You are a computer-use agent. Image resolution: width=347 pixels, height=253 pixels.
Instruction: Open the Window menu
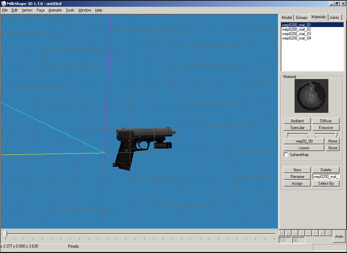(x=85, y=10)
